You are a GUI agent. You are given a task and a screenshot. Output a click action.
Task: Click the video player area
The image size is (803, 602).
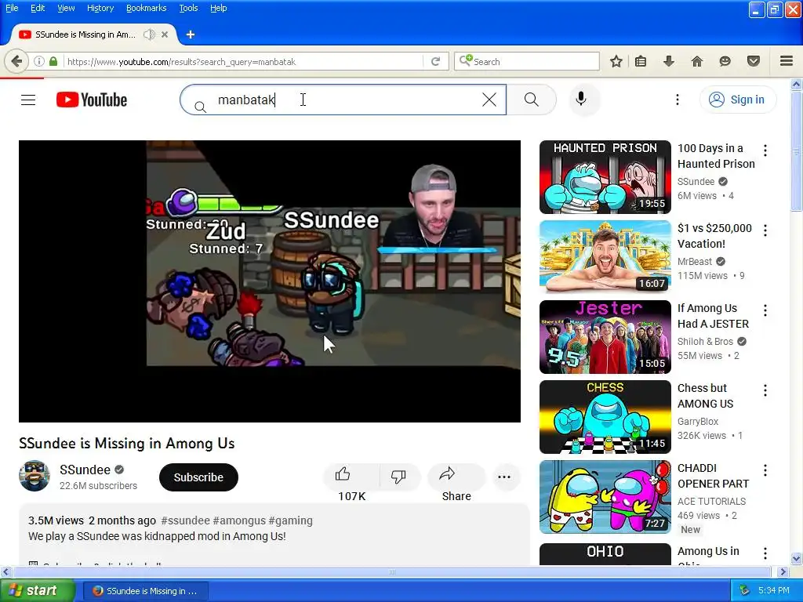click(270, 281)
